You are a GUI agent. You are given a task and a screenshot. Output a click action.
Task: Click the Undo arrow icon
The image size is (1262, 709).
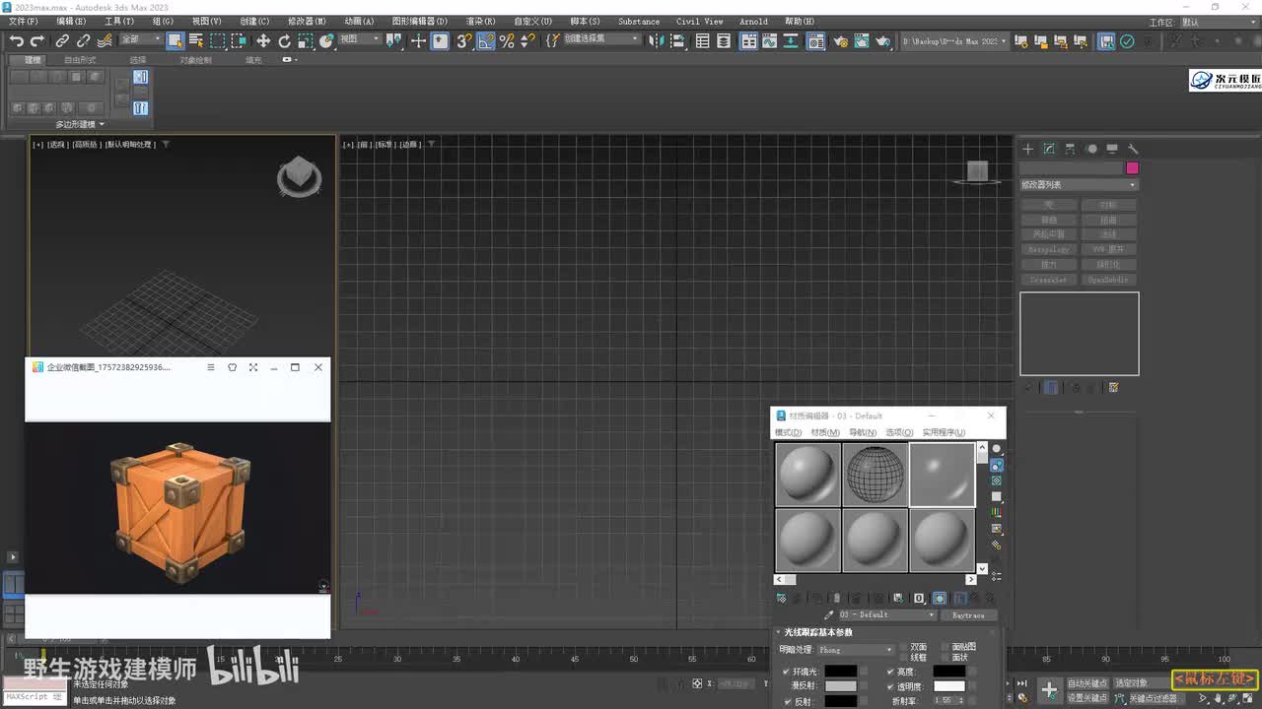point(16,41)
